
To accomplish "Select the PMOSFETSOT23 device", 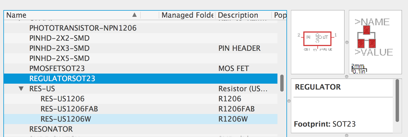I will click(x=141, y=68).
